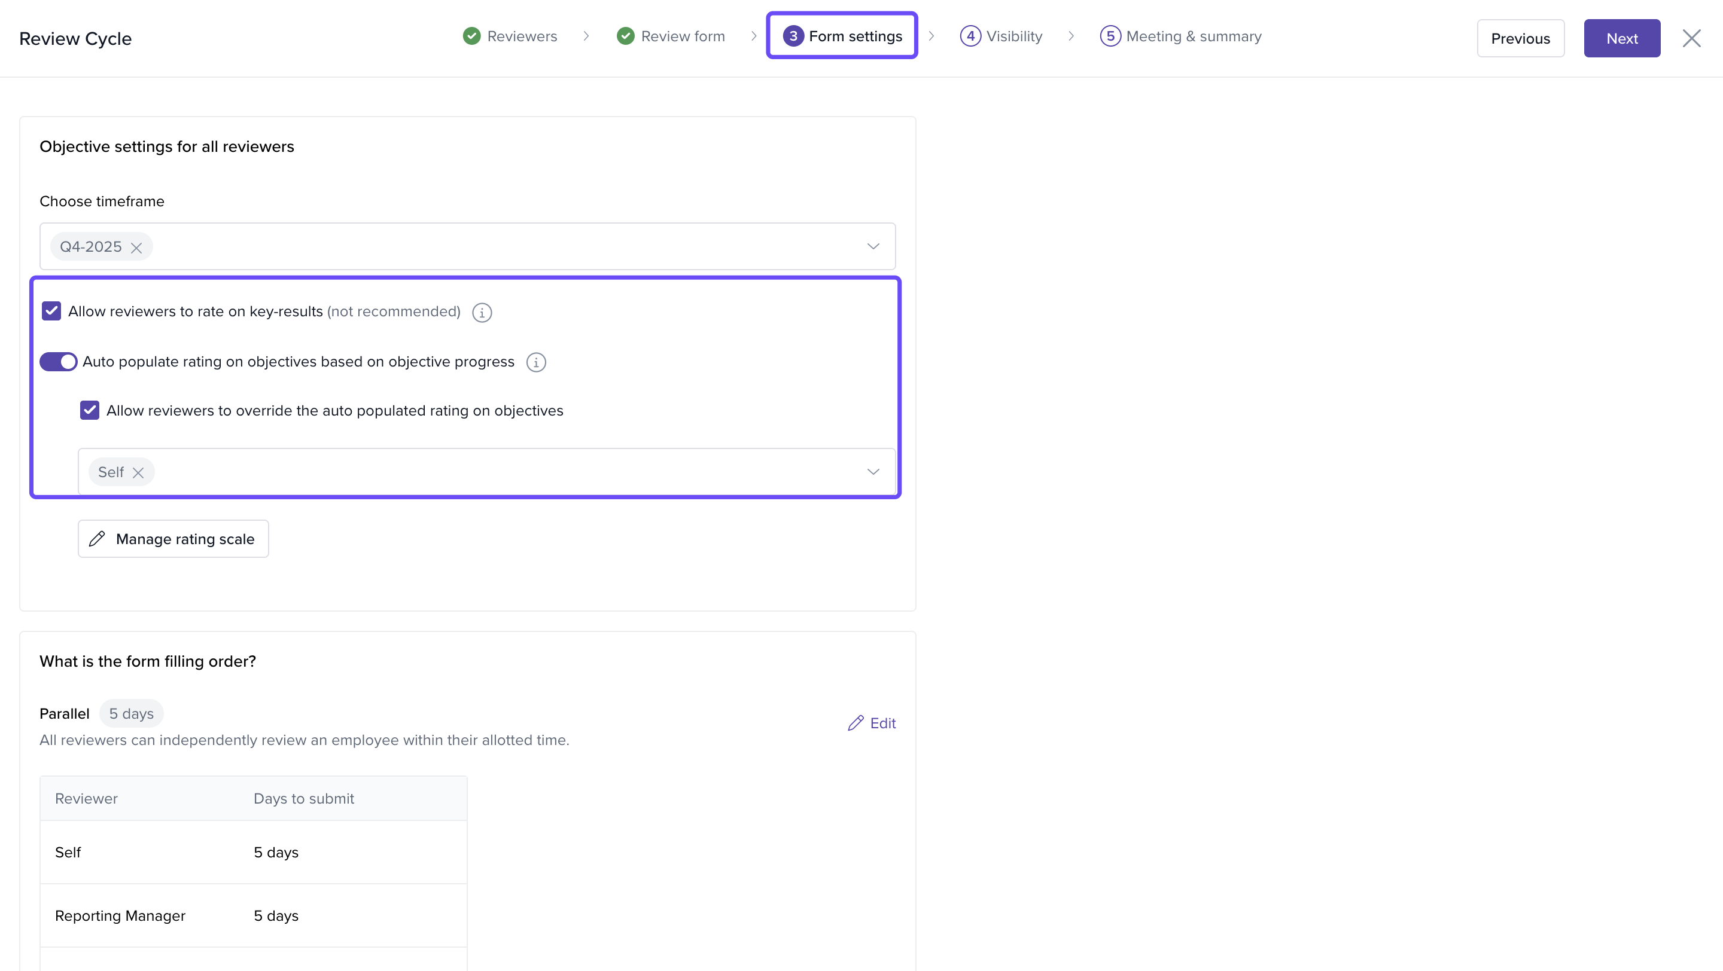Click the Next button
Screen dimensions: 1723x971
(1621, 38)
